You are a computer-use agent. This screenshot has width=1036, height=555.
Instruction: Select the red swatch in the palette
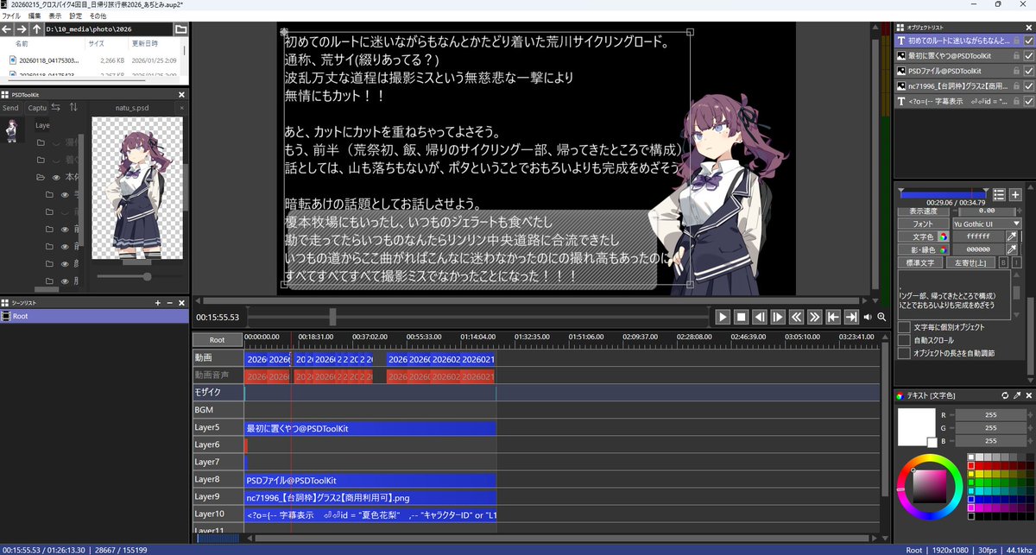971,465
